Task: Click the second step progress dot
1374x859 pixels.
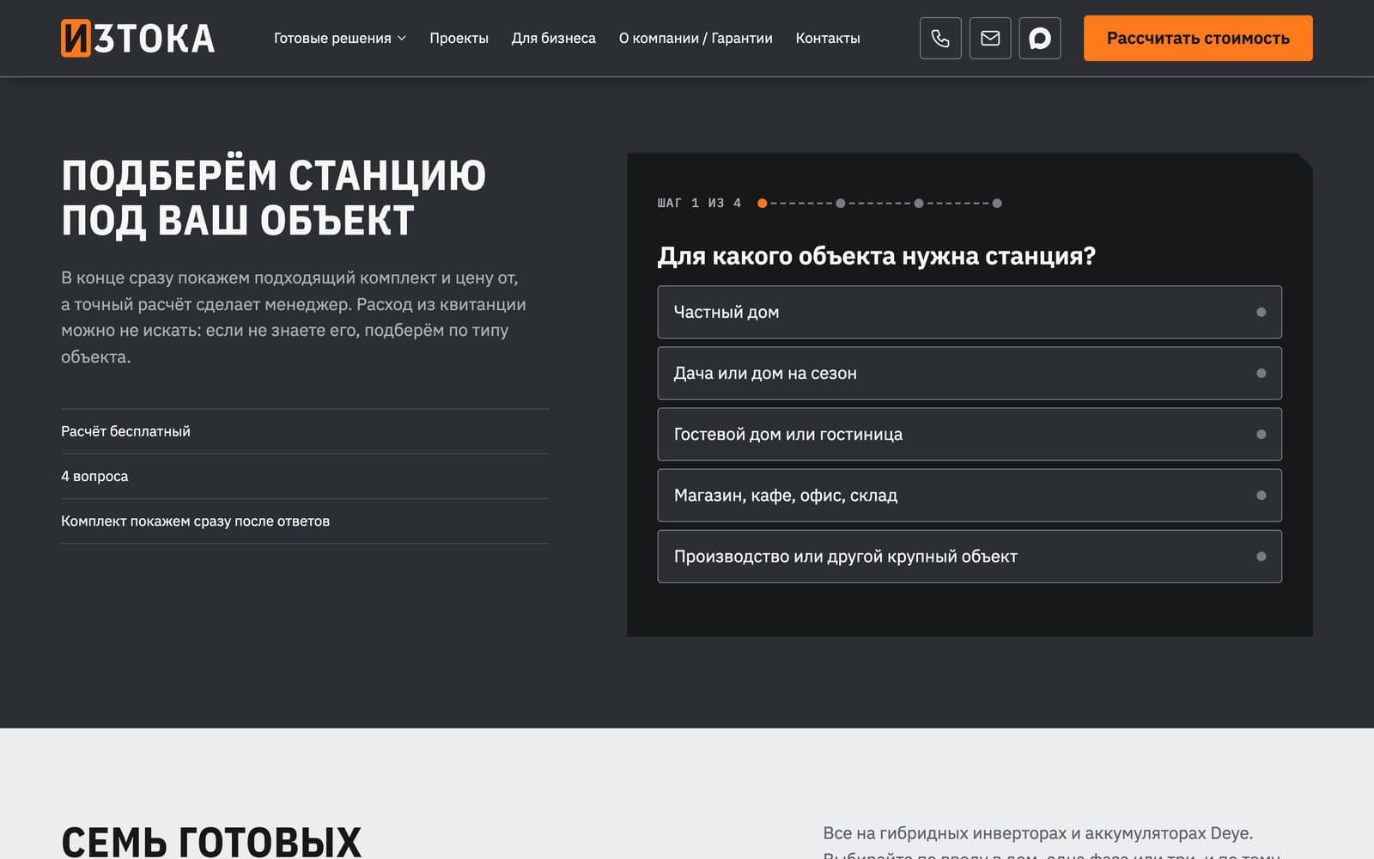Action: (x=841, y=204)
